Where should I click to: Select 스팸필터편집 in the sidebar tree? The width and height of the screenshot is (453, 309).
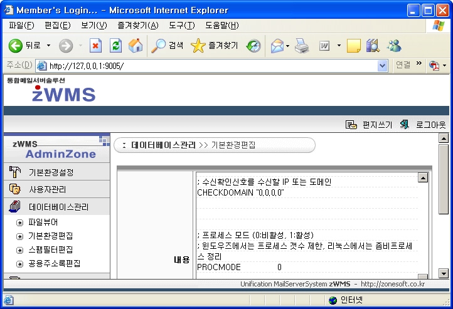pyautogui.click(x=50, y=249)
